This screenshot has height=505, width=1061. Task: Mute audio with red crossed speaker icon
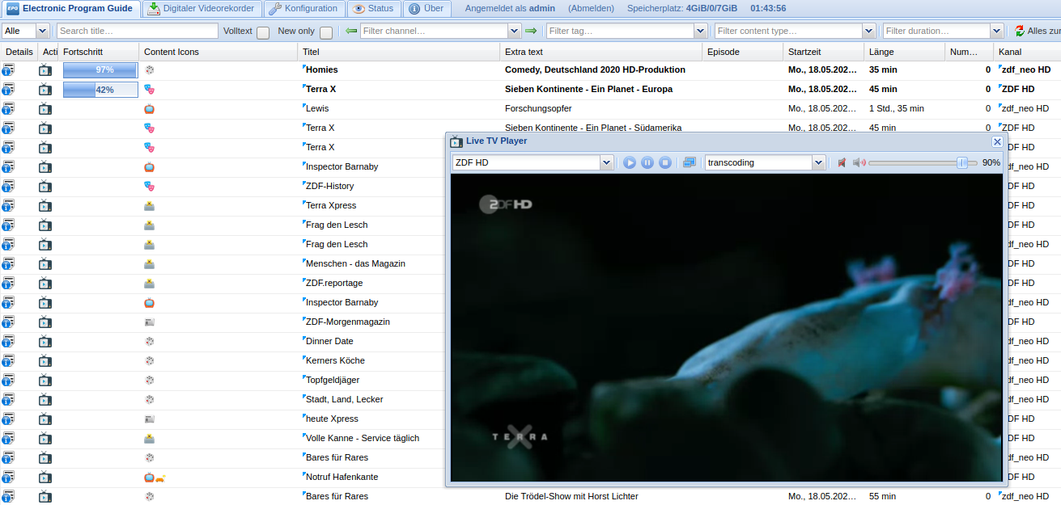point(842,162)
